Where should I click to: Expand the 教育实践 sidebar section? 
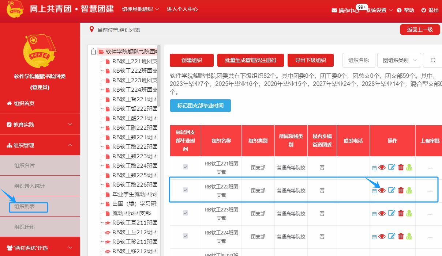(x=40, y=124)
